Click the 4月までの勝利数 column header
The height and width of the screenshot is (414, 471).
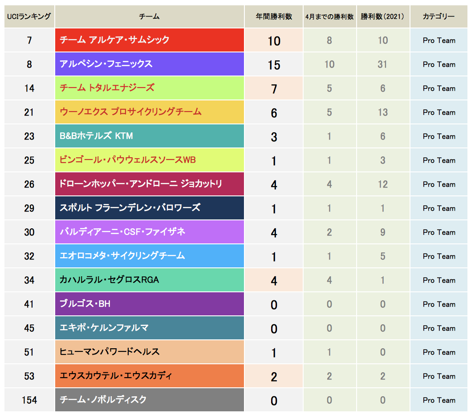tap(329, 16)
